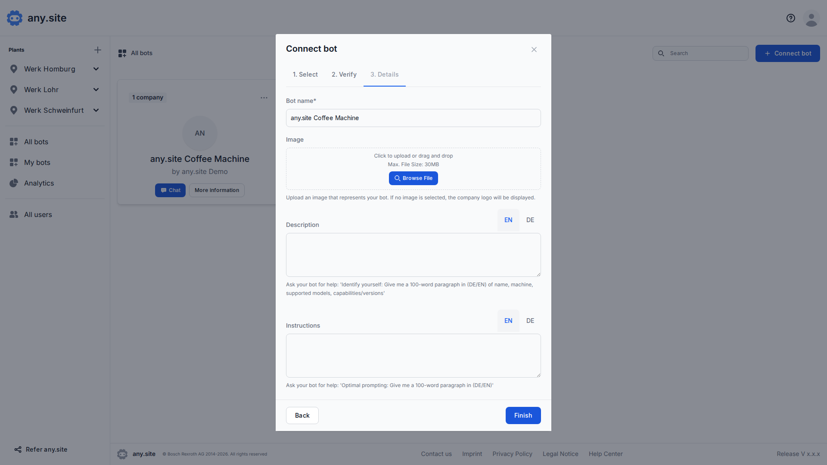Expand the Werk Schweinfurt plant chevron
This screenshot has height=465, width=827.
[96, 110]
